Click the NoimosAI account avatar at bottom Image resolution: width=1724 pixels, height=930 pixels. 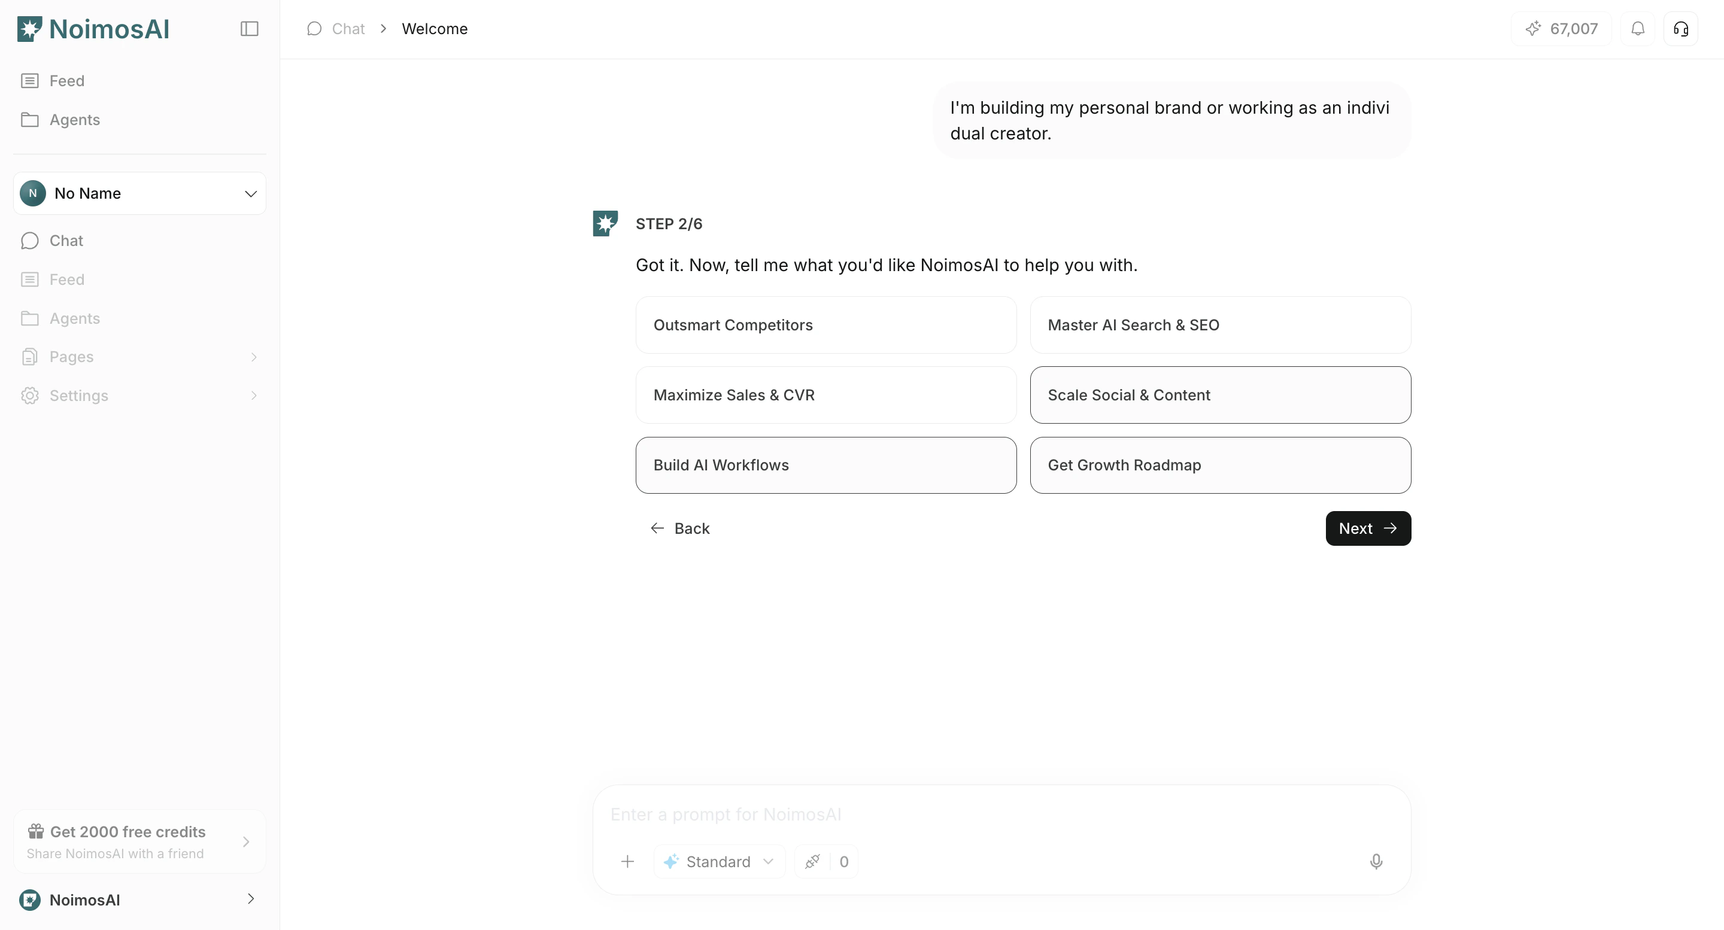(29, 900)
